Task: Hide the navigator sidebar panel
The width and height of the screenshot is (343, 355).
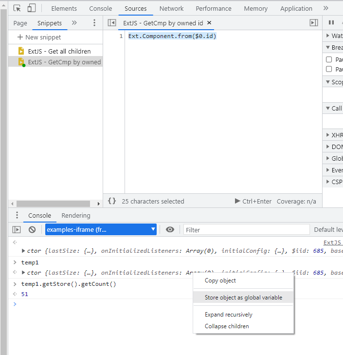Action: (x=112, y=23)
